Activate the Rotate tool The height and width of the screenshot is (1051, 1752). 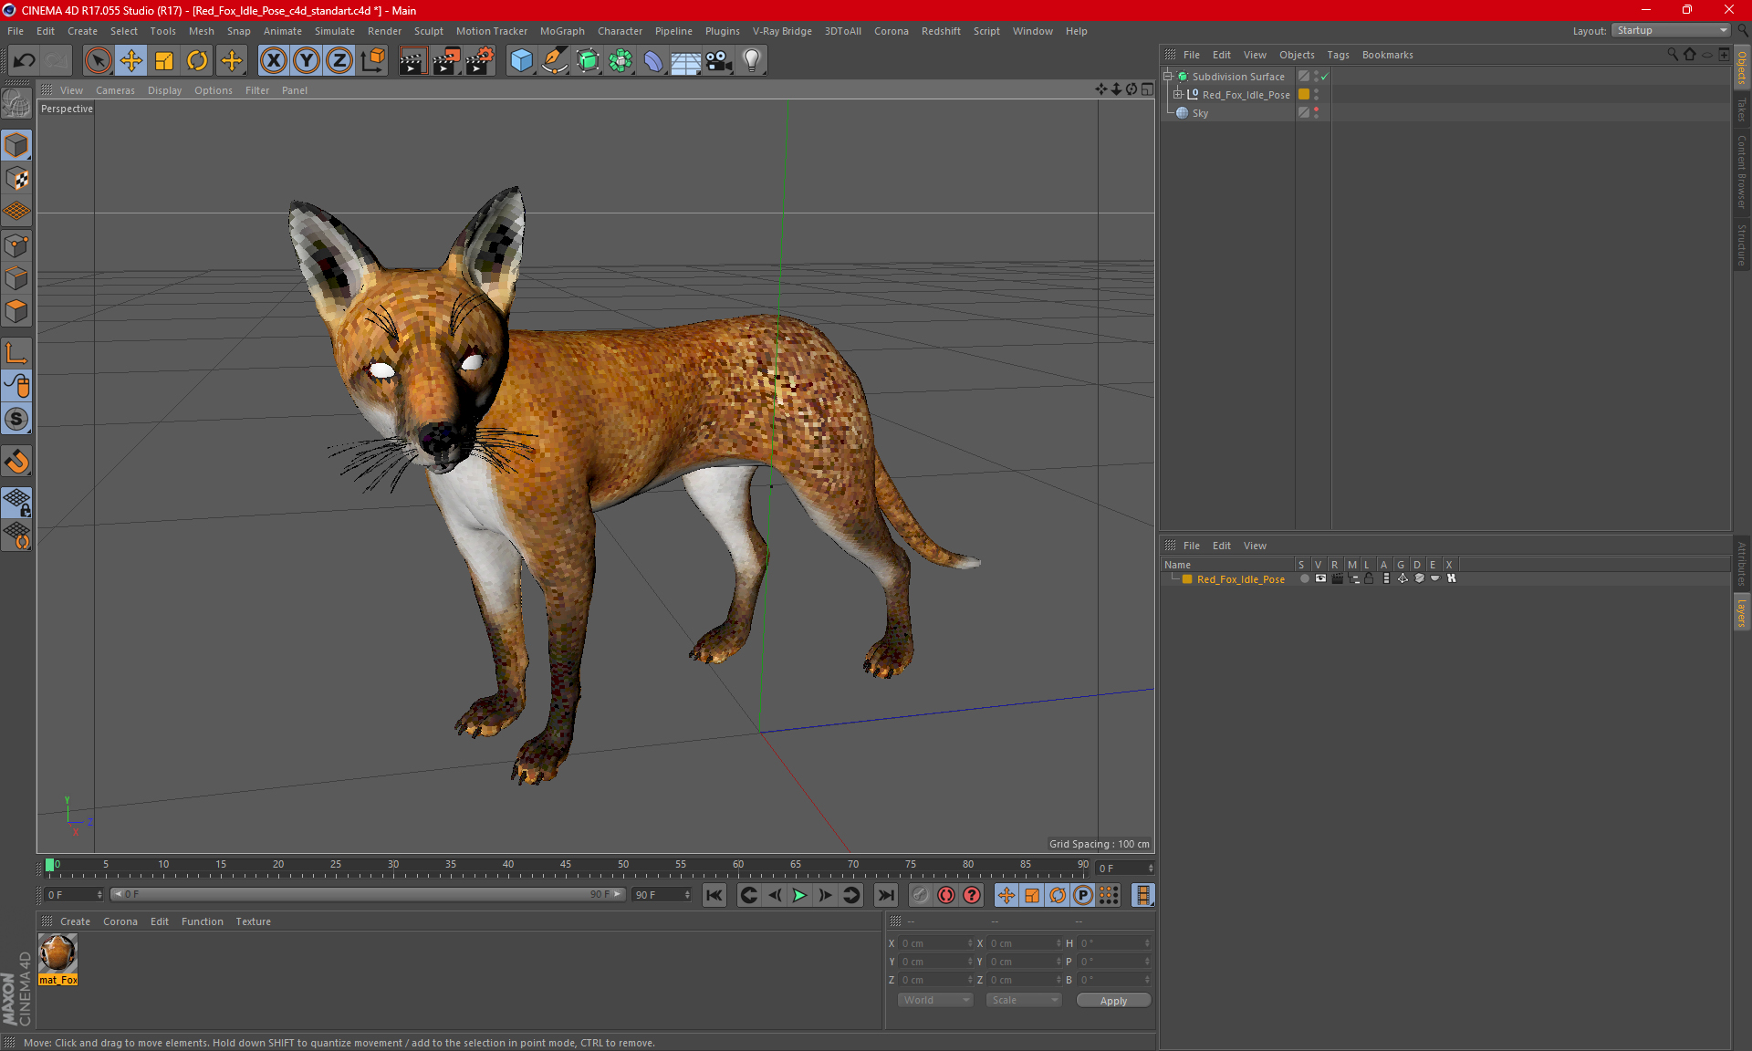click(x=197, y=60)
